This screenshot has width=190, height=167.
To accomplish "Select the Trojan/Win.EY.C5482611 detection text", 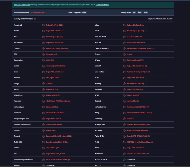I will 55,25.
